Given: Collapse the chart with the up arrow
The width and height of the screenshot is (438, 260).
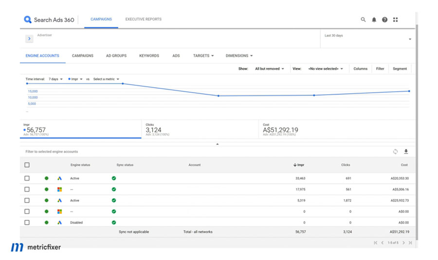Looking at the screenshot, I should point(218,144).
